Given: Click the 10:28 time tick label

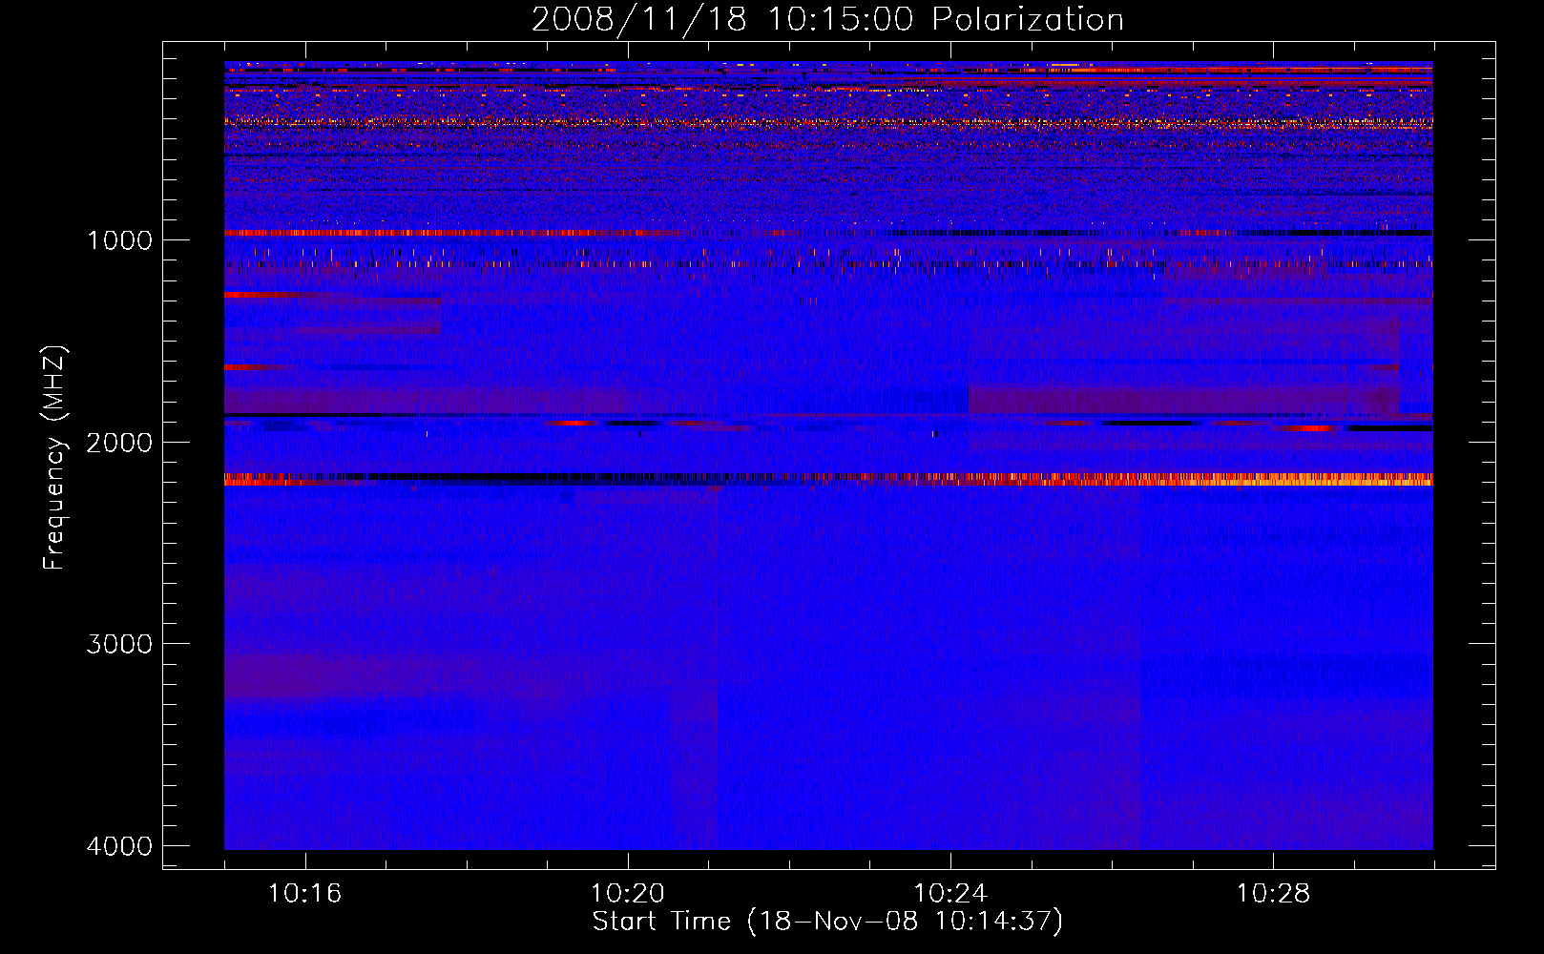Looking at the screenshot, I should pos(1273,894).
